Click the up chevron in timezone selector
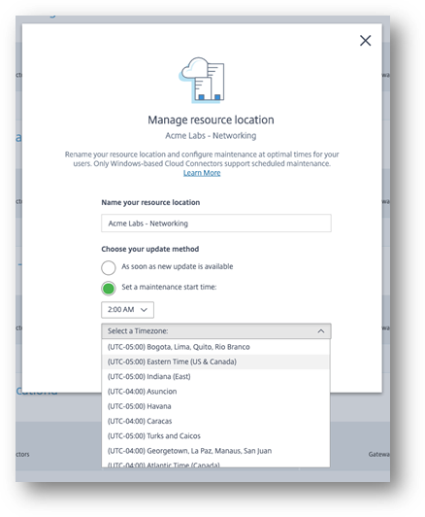The height and width of the screenshot is (517, 425). 321,331
